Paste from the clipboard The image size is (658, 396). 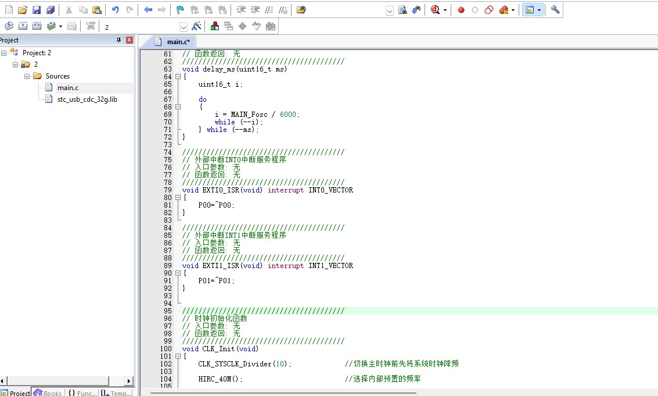click(97, 10)
